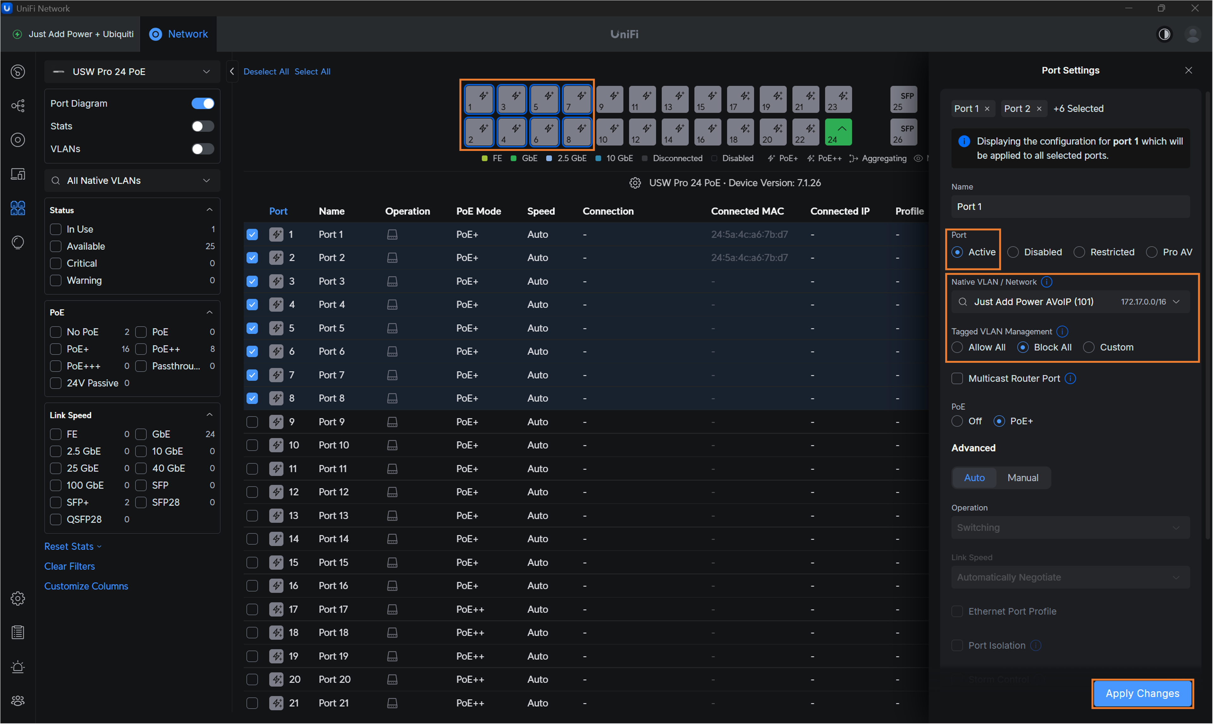
Task: Open the Topology icon in left sidebar
Action: tap(18, 105)
